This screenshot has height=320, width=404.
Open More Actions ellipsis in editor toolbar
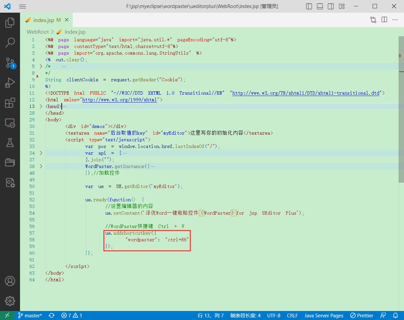pyautogui.click(x=395, y=20)
